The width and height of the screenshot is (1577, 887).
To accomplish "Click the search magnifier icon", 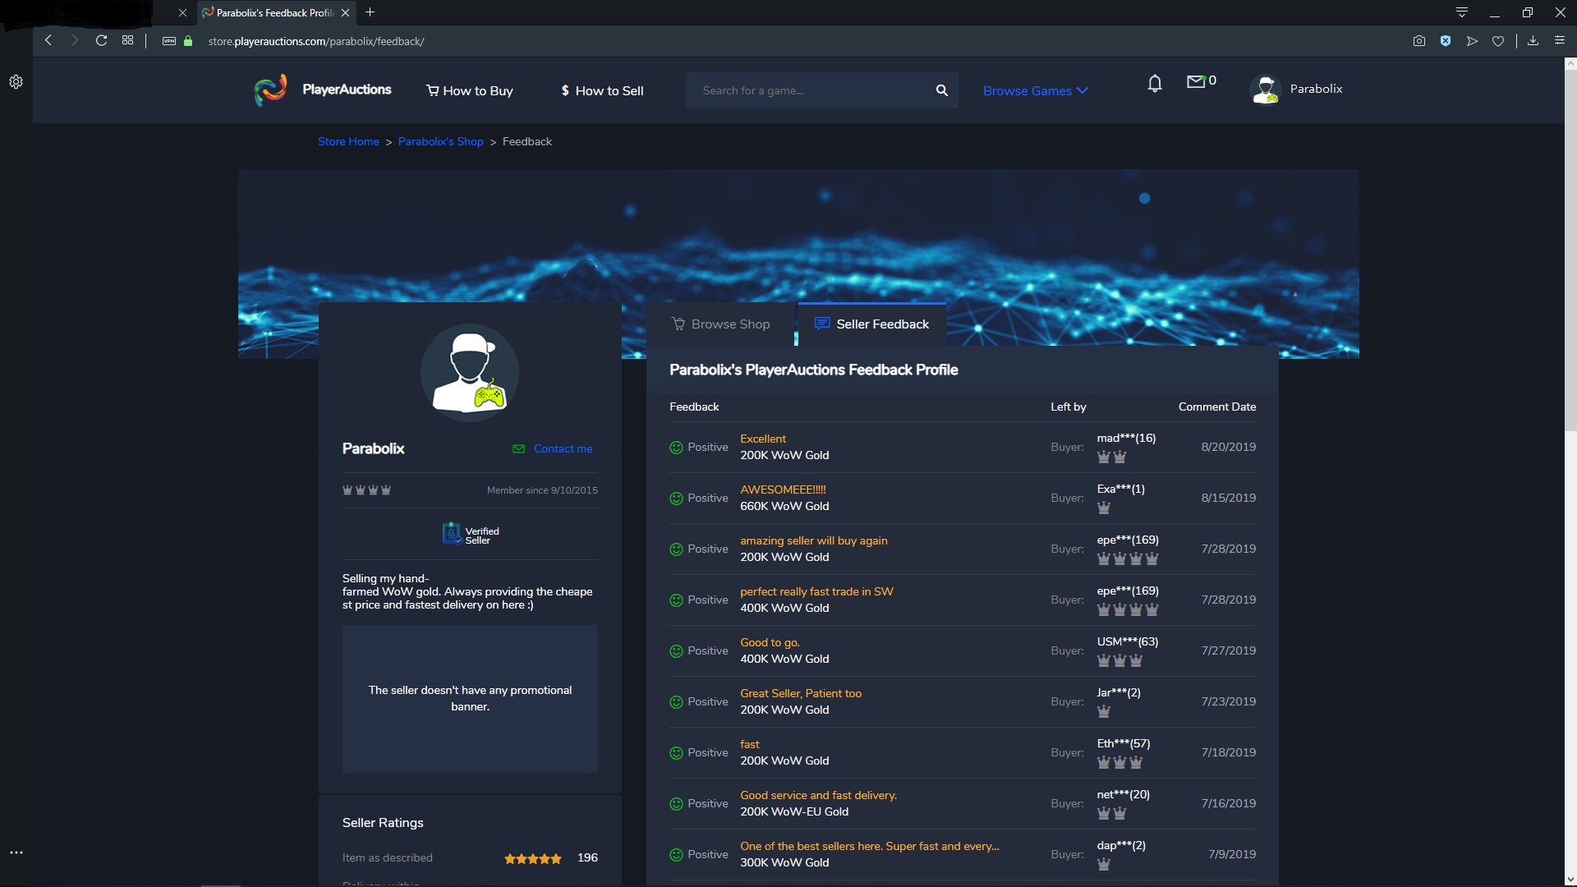I will point(941,90).
